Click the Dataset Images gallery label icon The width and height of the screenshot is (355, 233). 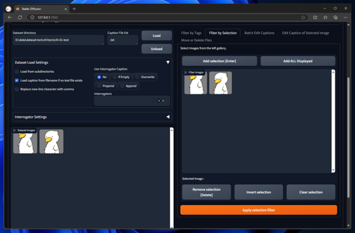point(15,130)
